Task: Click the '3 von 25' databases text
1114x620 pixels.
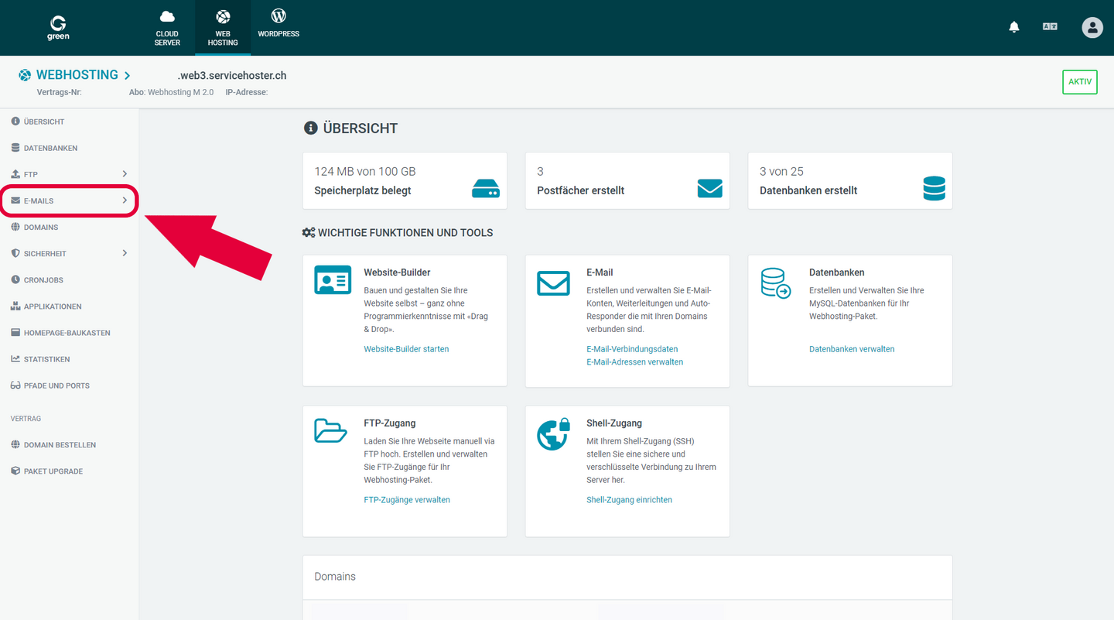Action: (x=781, y=171)
